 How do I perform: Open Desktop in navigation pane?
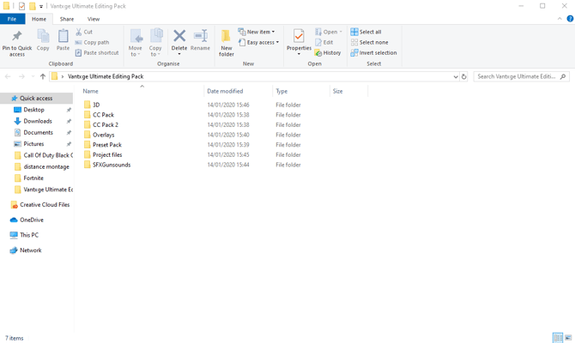(33, 110)
